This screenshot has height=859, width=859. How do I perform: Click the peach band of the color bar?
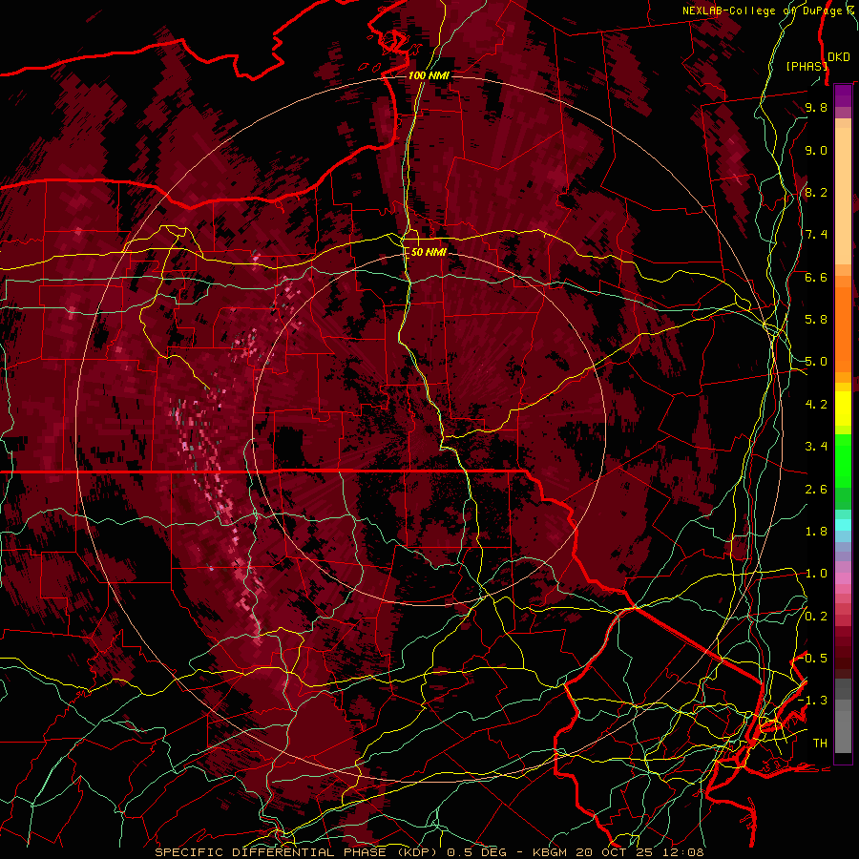tap(843, 196)
